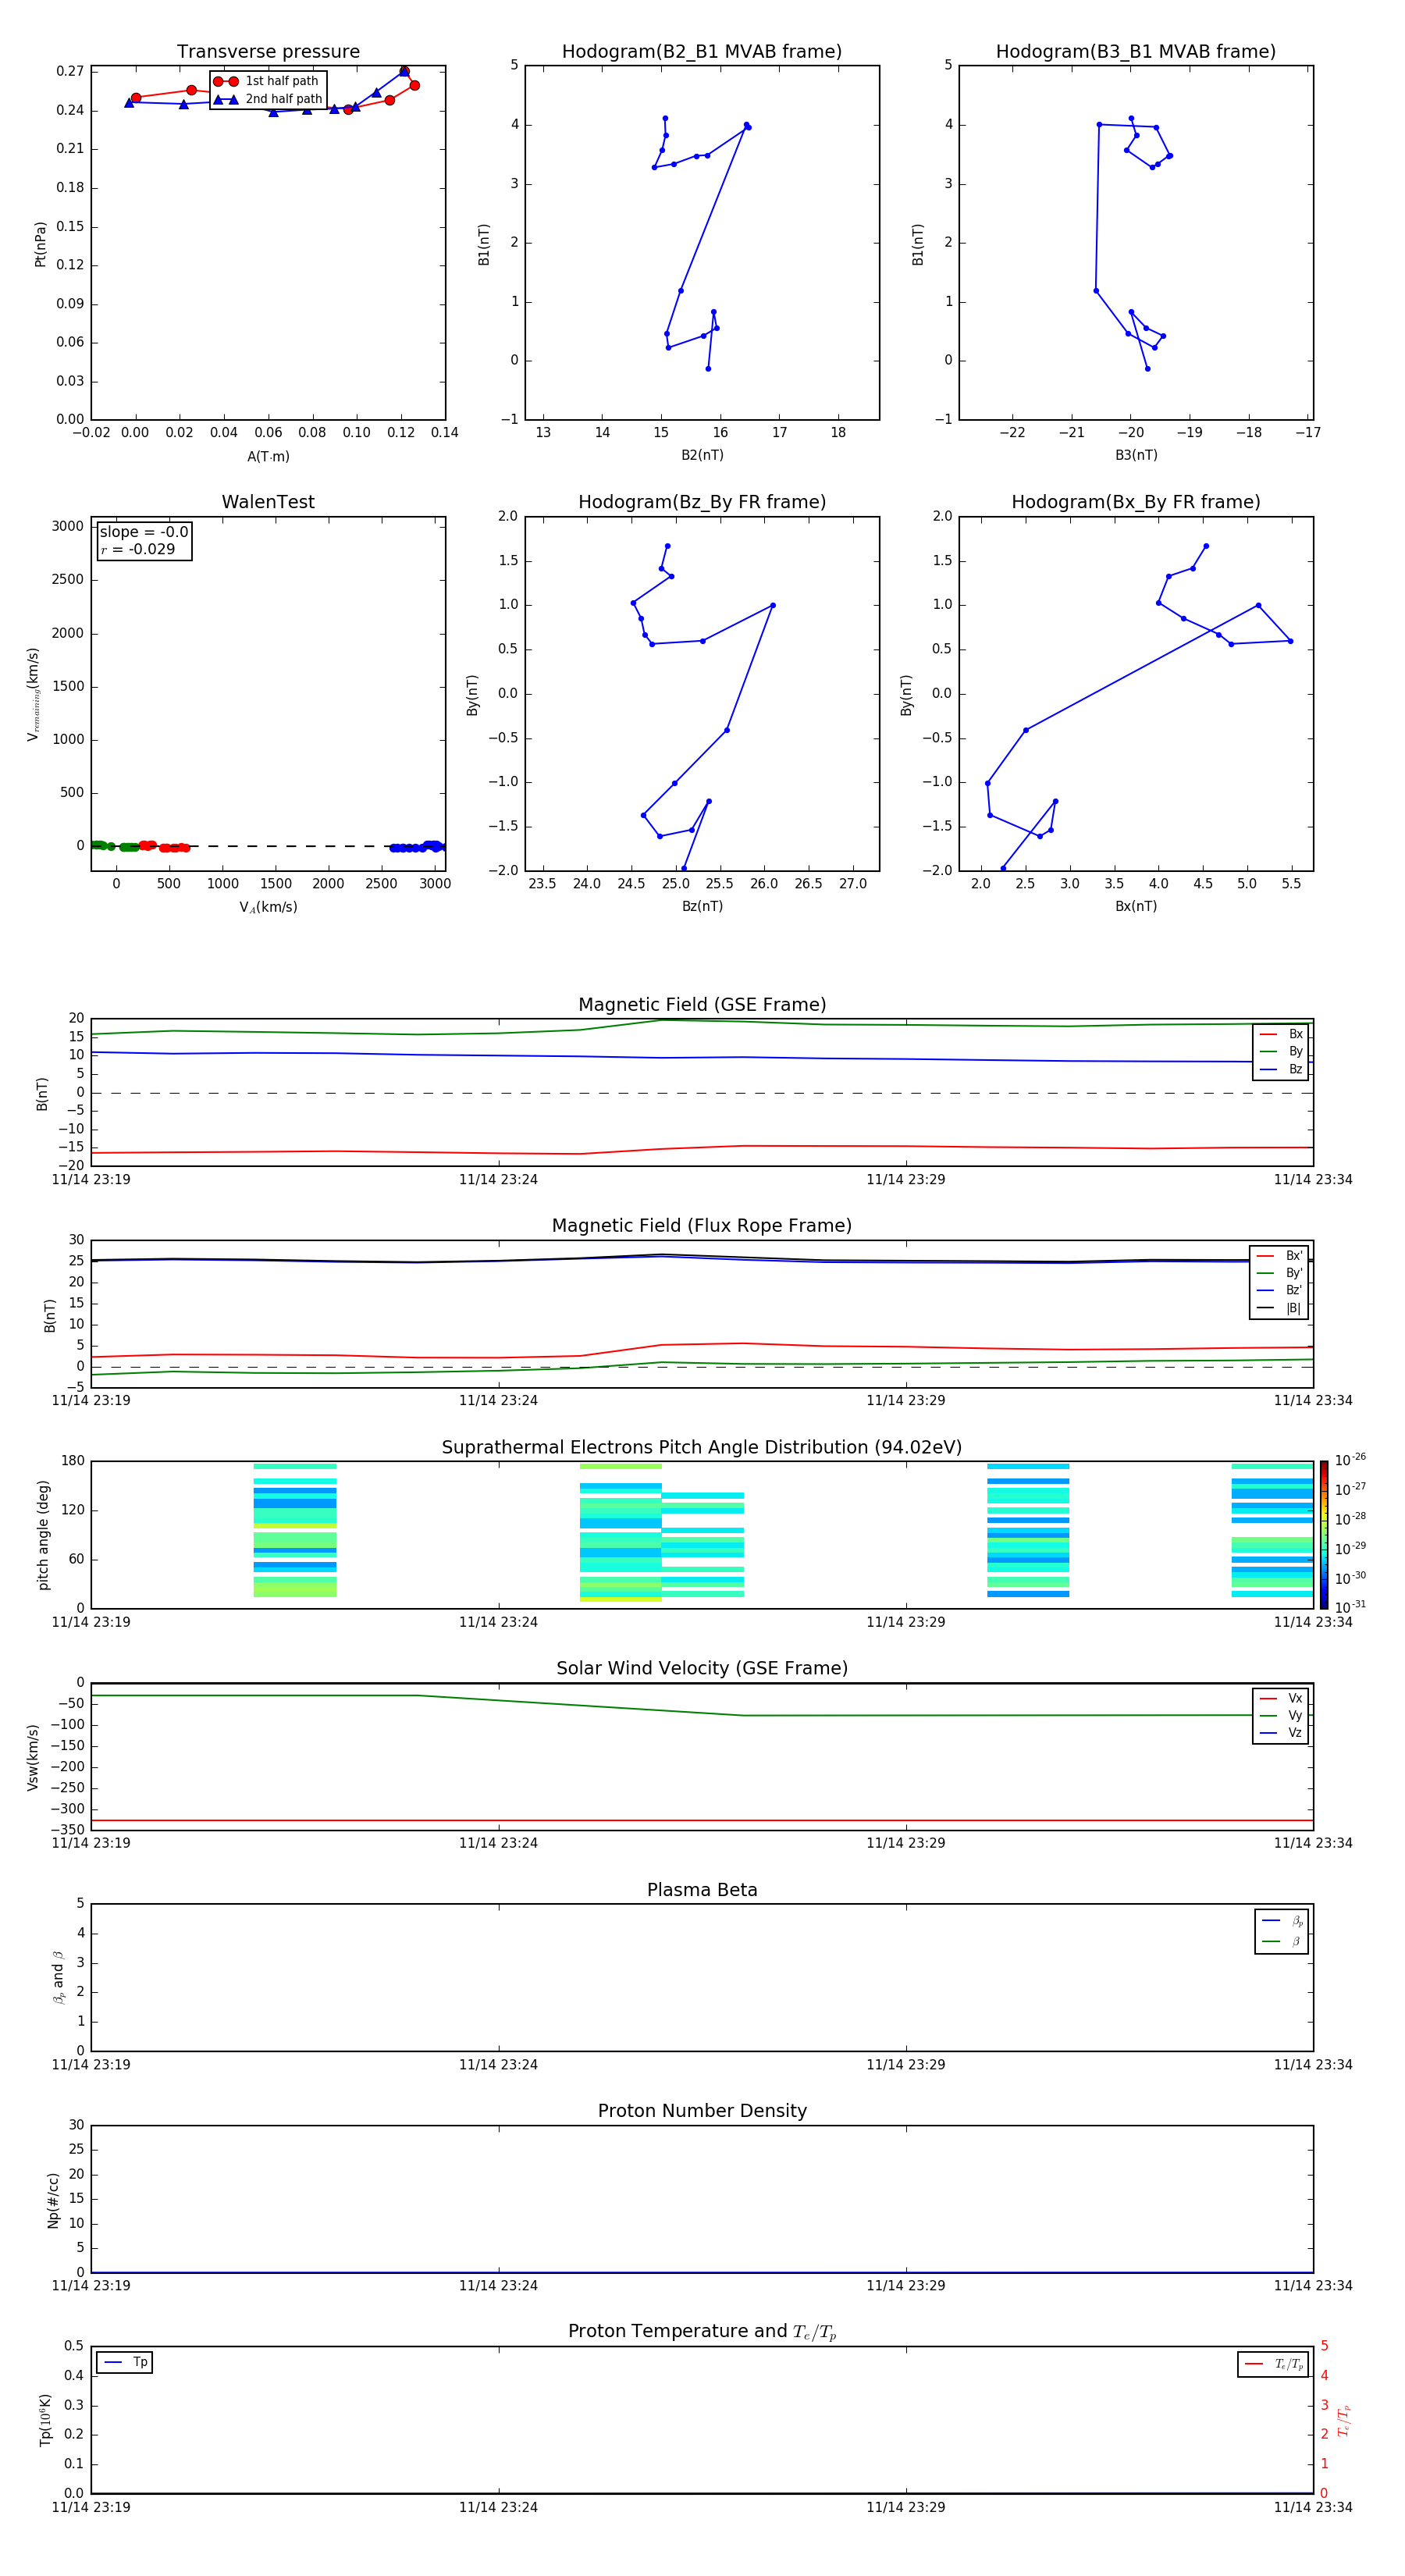The image size is (1405, 2576).
Task: Click the "Hodogram(Bx_By FR frame)" title
Action: (x=1136, y=502)
